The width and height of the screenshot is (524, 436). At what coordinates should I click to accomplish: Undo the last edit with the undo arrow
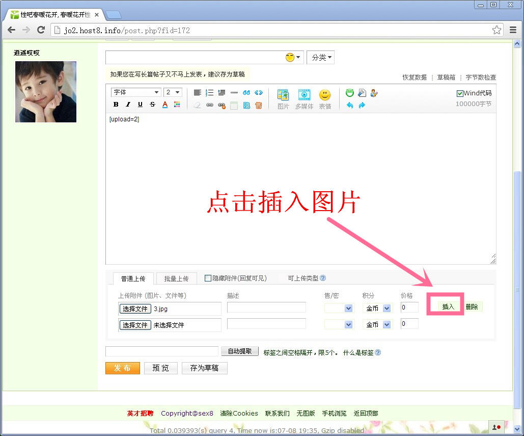[x=350, y=105]
